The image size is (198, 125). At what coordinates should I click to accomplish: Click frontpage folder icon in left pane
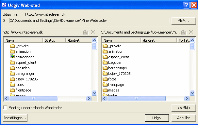tap(12, 90)
